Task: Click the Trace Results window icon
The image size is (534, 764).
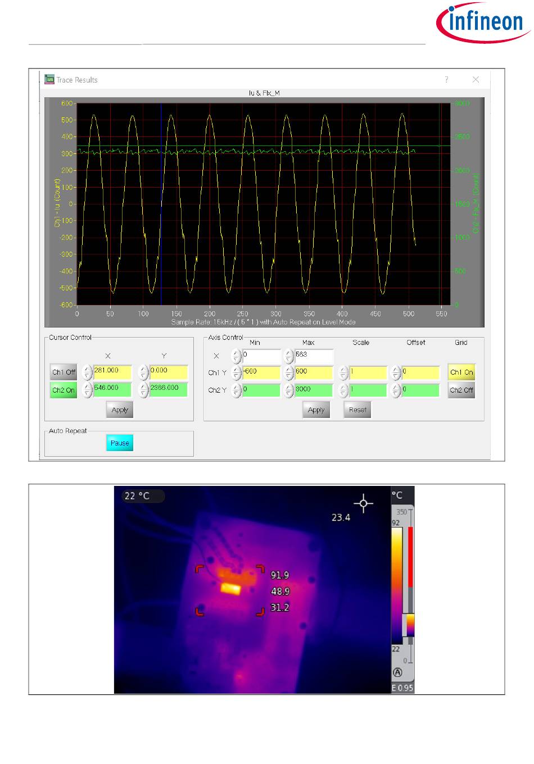Action: pyautogui.click(x=49, y=80)
